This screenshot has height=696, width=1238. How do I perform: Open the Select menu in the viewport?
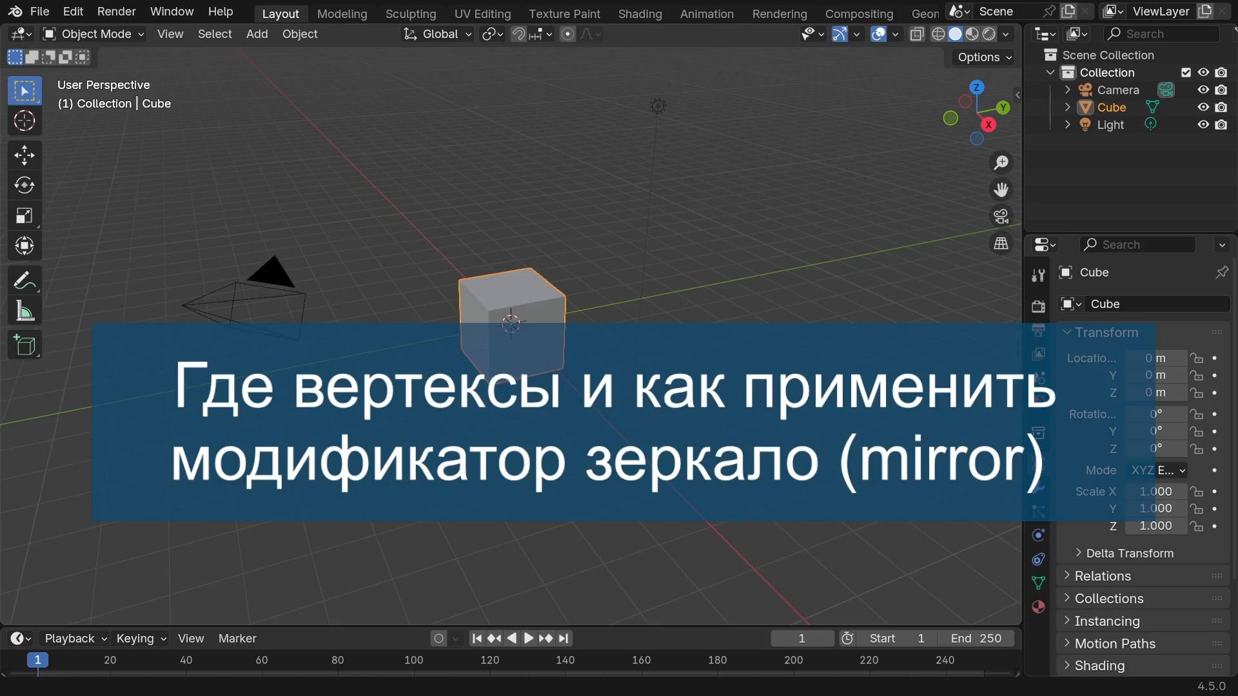pyautogui.click(x=215, y=34)
